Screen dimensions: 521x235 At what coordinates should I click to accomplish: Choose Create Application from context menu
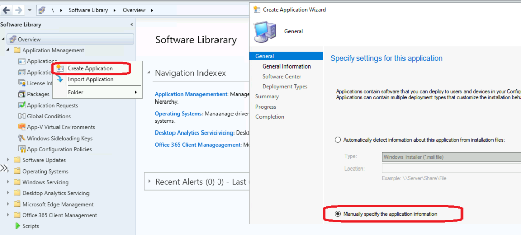coord(91,68)
